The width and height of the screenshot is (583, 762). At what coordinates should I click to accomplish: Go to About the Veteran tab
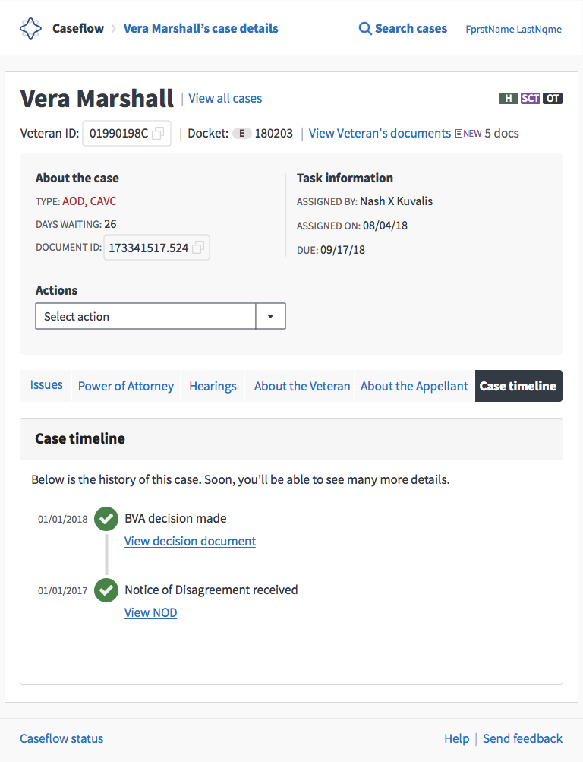coord(302,386)
